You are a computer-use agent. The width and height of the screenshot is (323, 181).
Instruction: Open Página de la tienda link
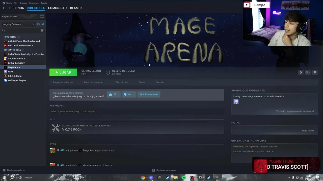[63, 82]
